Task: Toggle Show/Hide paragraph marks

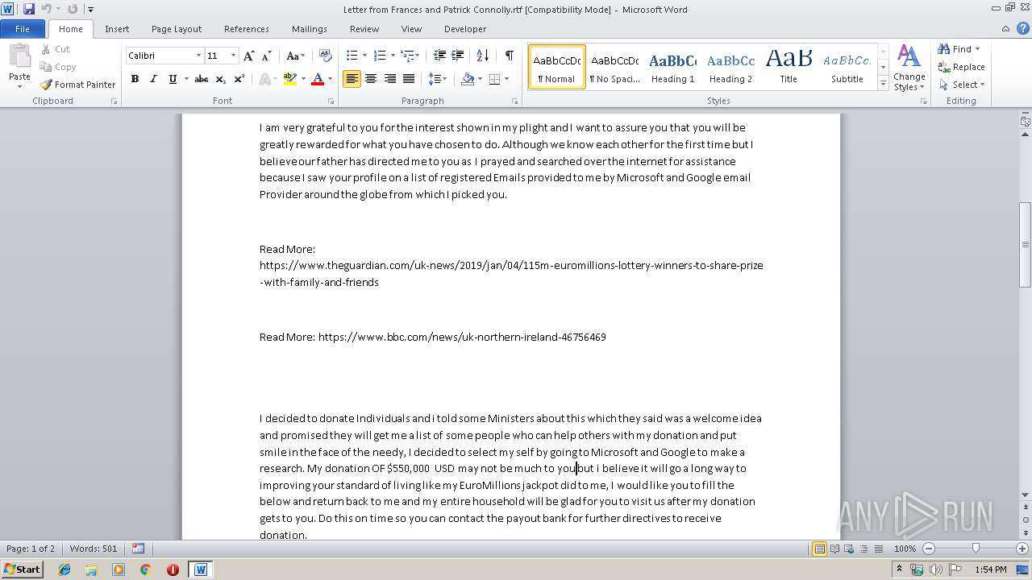Action: (510, 56)
